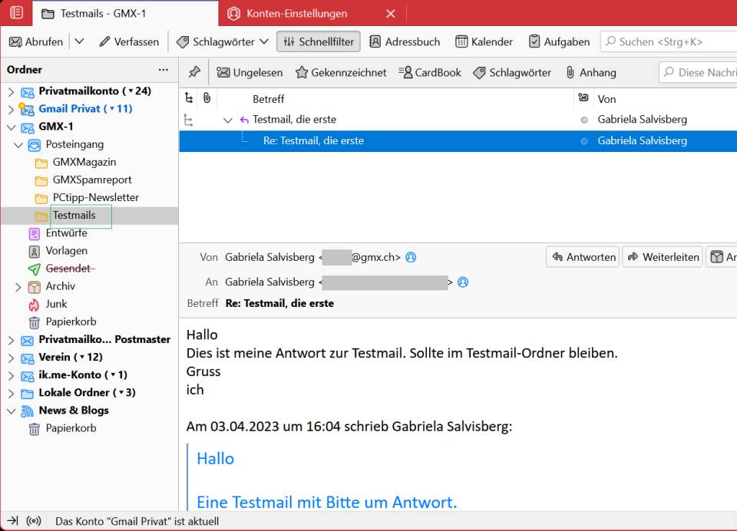Click the pin icon in the quick filter bar

click(x=194, y=72)
